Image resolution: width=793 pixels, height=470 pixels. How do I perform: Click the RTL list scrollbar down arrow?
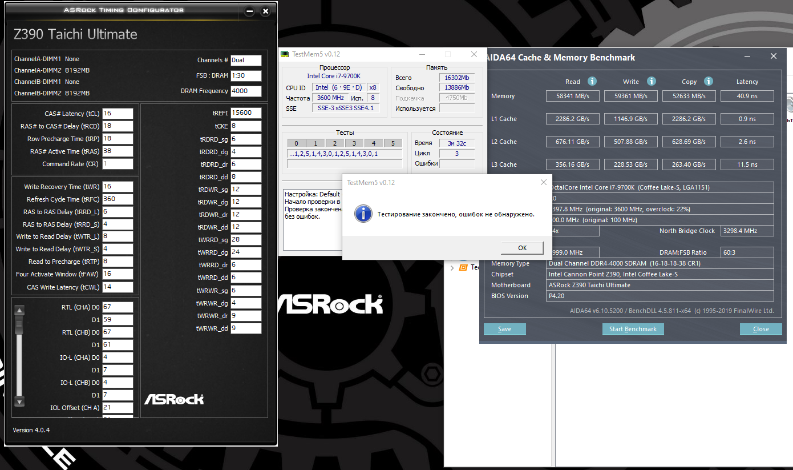19,401
